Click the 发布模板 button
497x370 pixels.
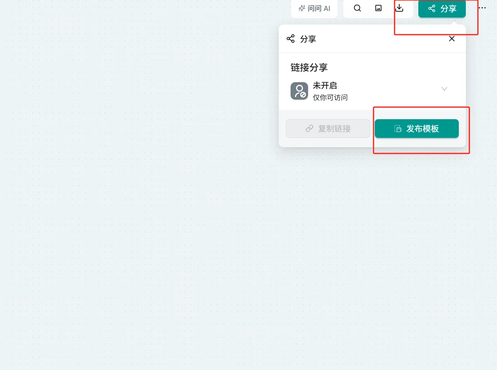[416, 129]
